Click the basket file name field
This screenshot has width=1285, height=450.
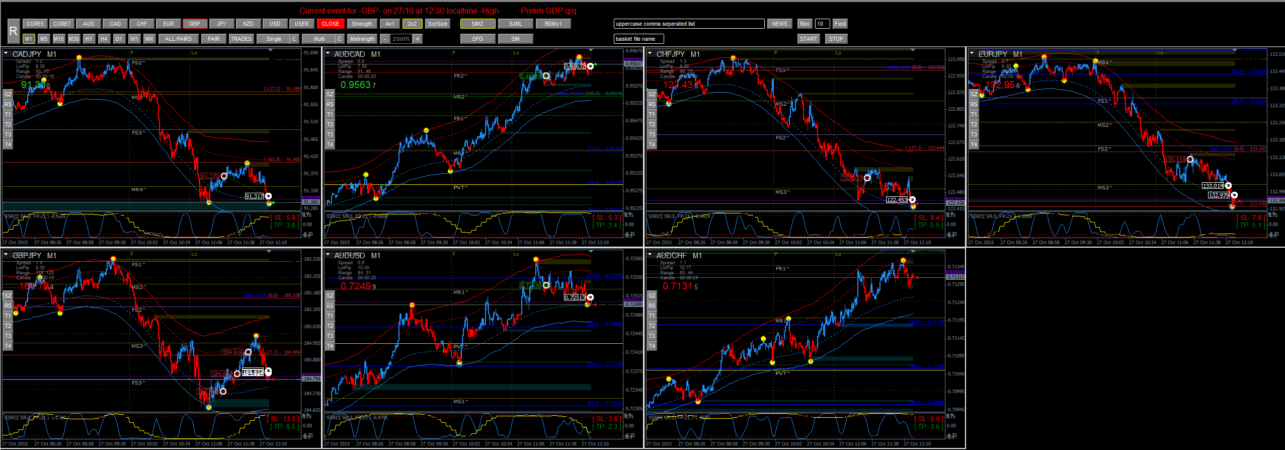[638, 39]
